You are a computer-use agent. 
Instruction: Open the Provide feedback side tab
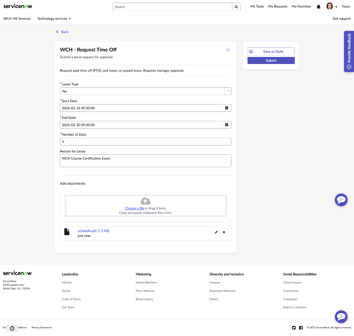349,51
